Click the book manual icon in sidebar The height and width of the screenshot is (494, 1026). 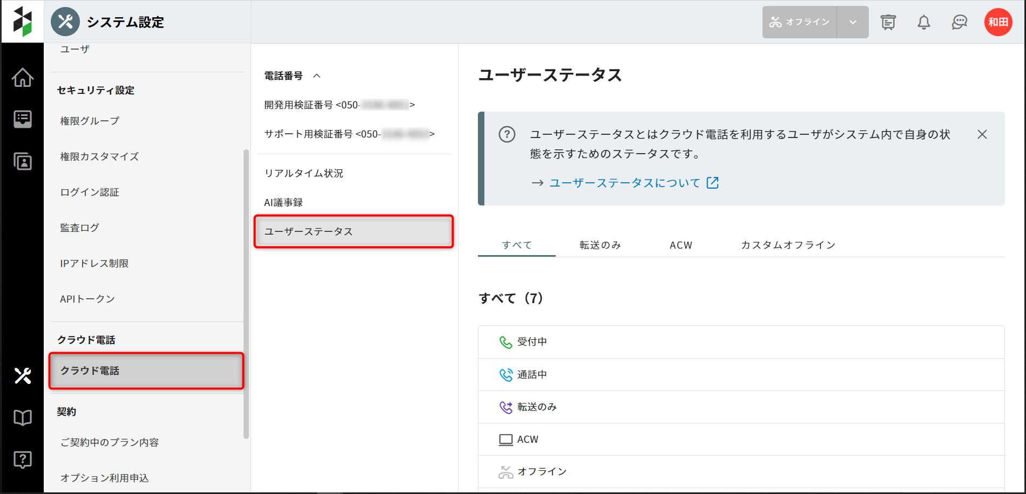(23, 417)
